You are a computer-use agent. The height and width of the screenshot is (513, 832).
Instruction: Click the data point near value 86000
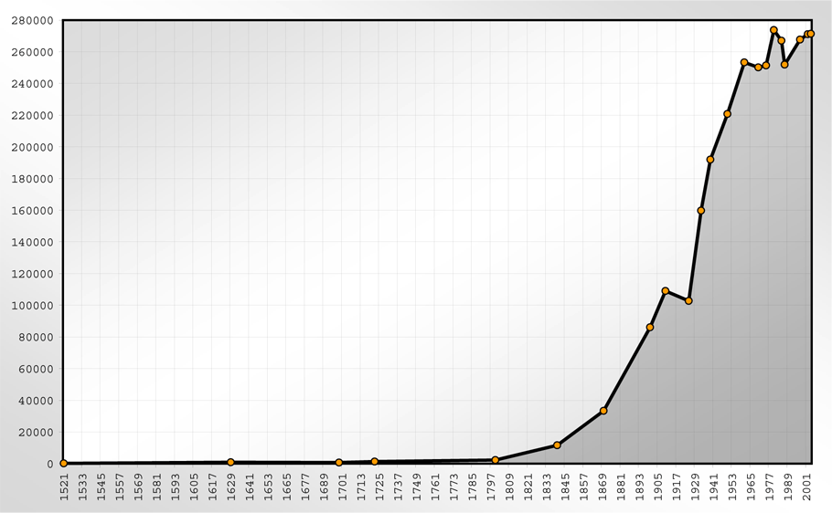tap(650, 327)
